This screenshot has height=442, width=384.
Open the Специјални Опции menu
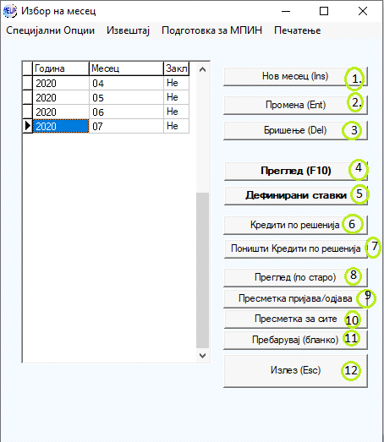point(51,30)
